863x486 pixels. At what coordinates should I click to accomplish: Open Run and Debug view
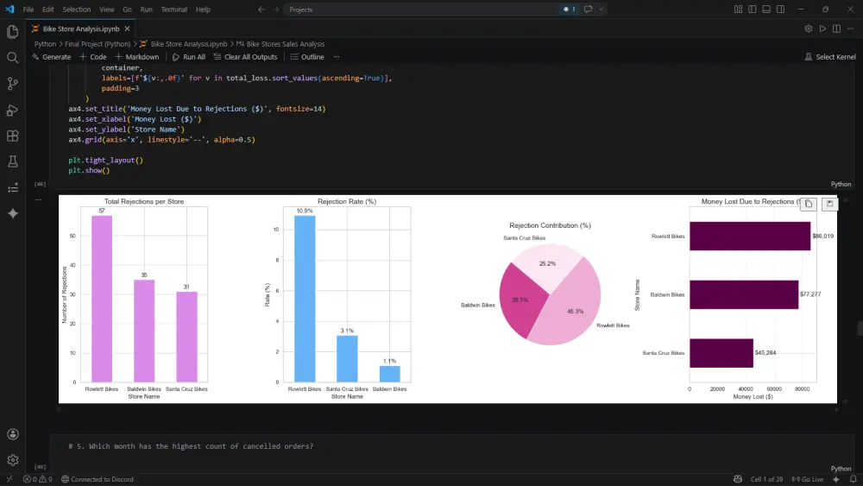13,110
